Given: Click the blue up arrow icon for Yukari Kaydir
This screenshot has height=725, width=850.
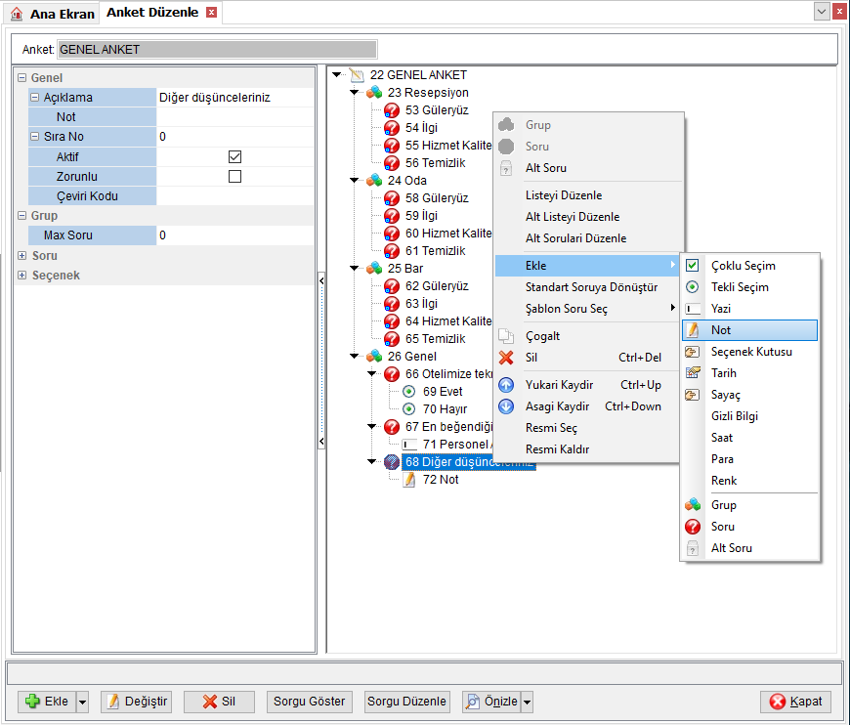Looking at the screenshot, I should pos(506,385).
